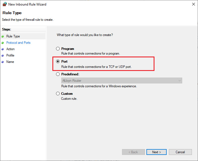The image size is (198, 161).
Task: Click the blue bullet beside Name step
Action: (3, 62)
